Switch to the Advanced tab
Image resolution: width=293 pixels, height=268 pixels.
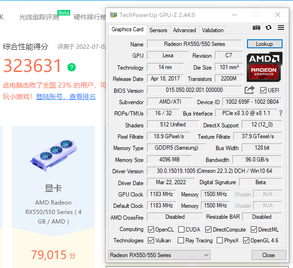click(184, 30)
